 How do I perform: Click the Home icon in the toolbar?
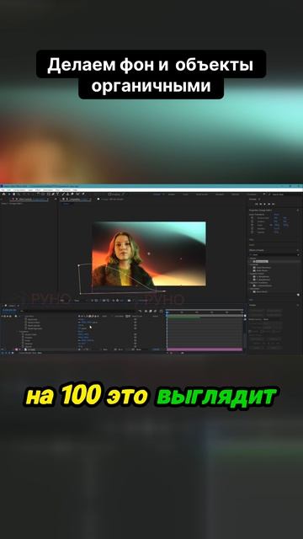point(3,195)
